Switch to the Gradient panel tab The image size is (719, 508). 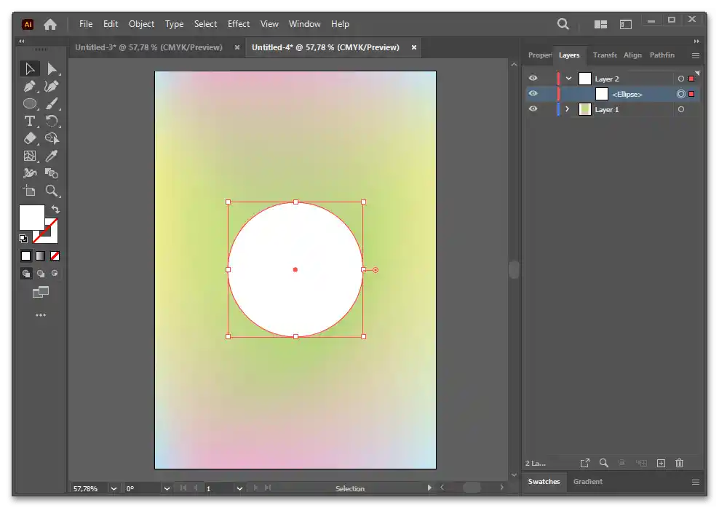point(587,482)
